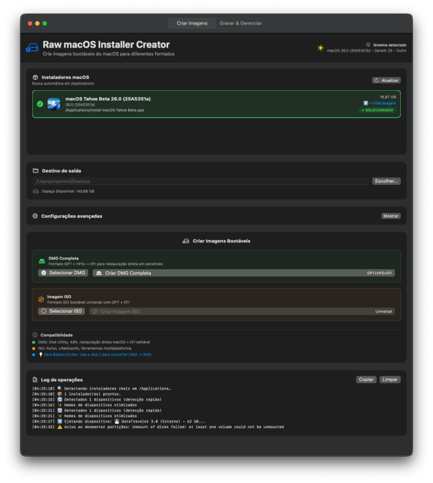Click the macOS 26.0 Darwin 25 system text
Screen dimensions: 433x483
(367, 50)
